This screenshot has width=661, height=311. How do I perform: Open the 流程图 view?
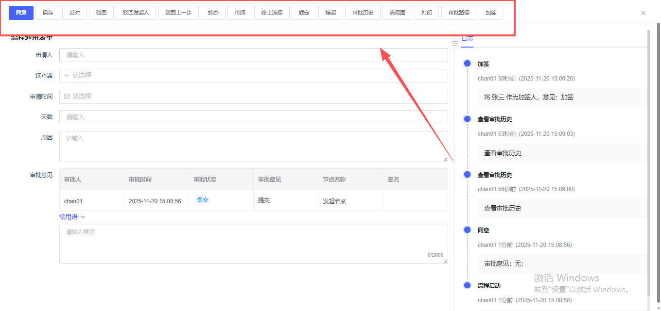(397, 13)
